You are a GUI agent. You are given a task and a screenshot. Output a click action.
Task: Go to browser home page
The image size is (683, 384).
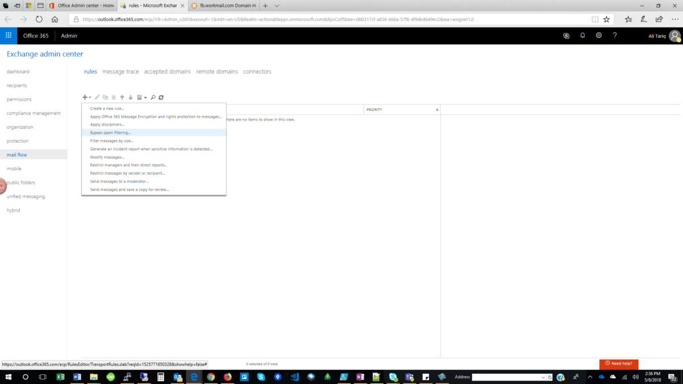[x=55, y=19]
